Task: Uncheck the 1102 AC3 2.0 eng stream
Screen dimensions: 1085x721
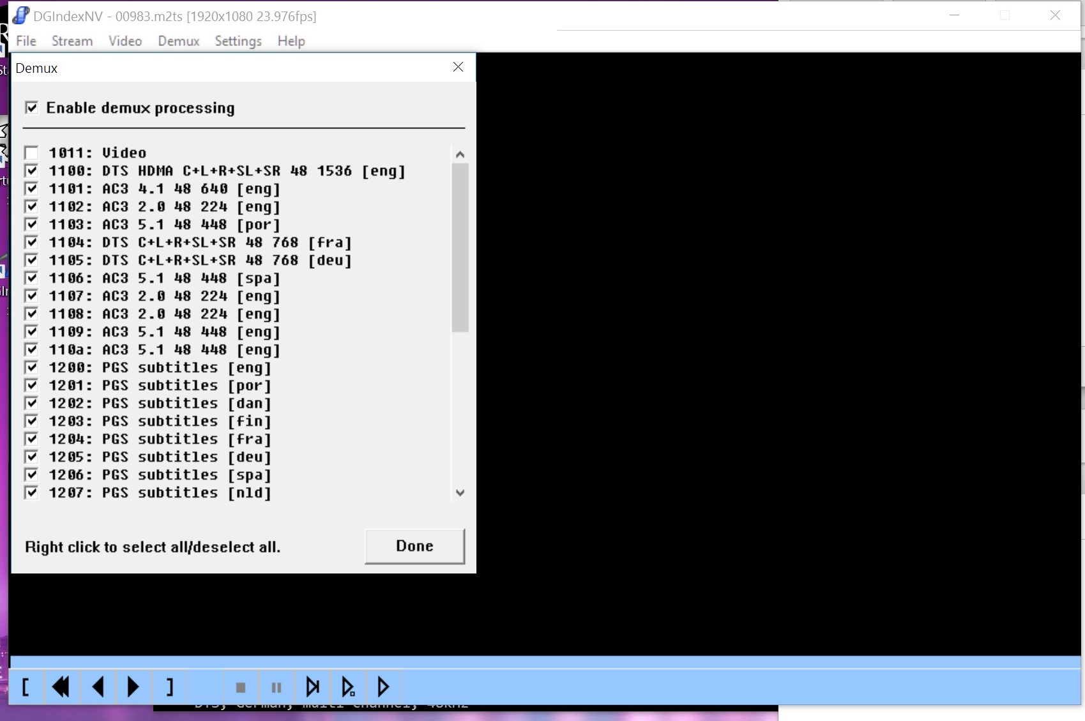Action: pos(31,206)
